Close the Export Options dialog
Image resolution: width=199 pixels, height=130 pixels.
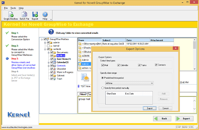pos(176,48)
